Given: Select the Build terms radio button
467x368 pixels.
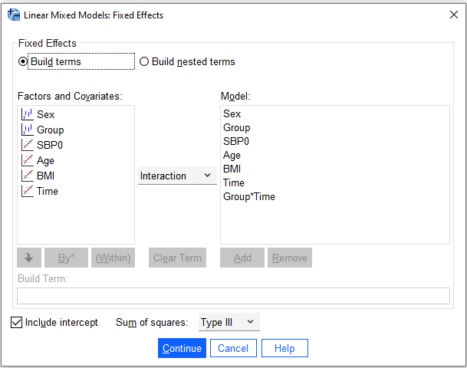Looking at the screenshot, I should coord(24,61).
